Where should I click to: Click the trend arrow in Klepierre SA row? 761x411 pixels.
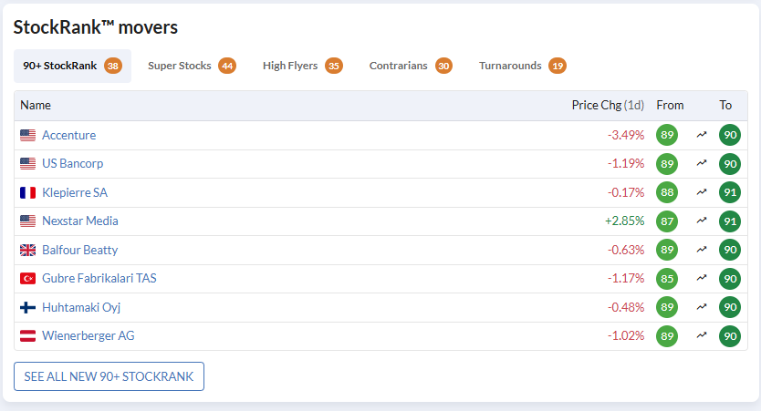click(702, 192)
